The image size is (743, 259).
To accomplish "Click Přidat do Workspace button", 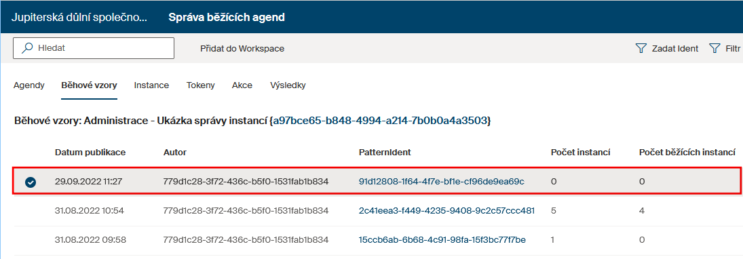I will [x=242, y=48].
